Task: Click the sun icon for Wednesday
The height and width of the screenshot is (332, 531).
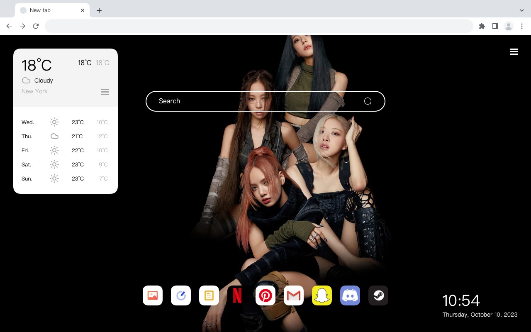Action: click(x=54, y=122)
